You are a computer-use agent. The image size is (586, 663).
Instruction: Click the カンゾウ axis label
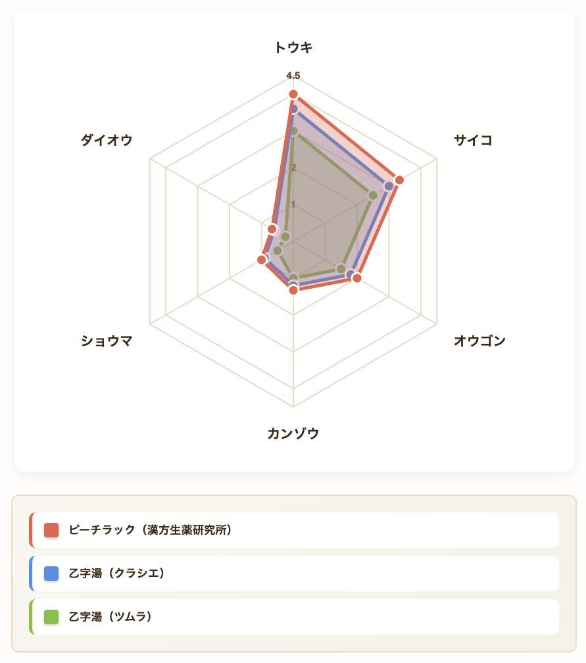[x=293, y=433]
